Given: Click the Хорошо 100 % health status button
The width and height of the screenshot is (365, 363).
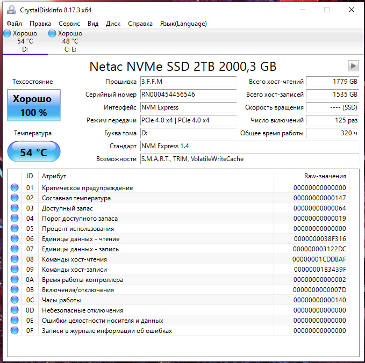Looking at the screenshot, I should [32, 106].
